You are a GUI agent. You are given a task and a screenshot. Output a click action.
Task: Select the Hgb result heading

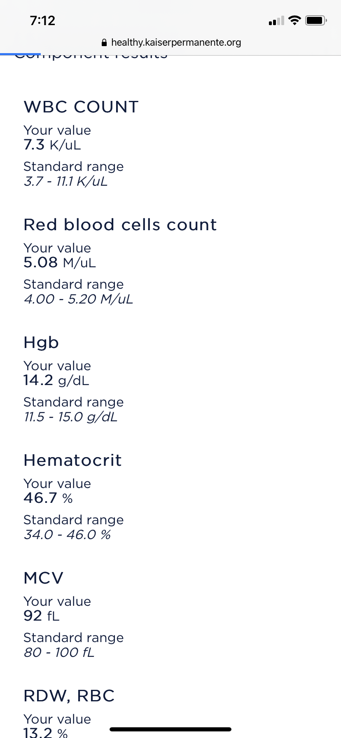(x=41, y=343)
